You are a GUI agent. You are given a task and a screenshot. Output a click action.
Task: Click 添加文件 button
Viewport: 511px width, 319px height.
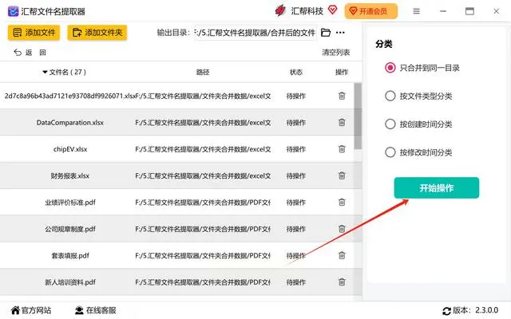click(34, 33)
